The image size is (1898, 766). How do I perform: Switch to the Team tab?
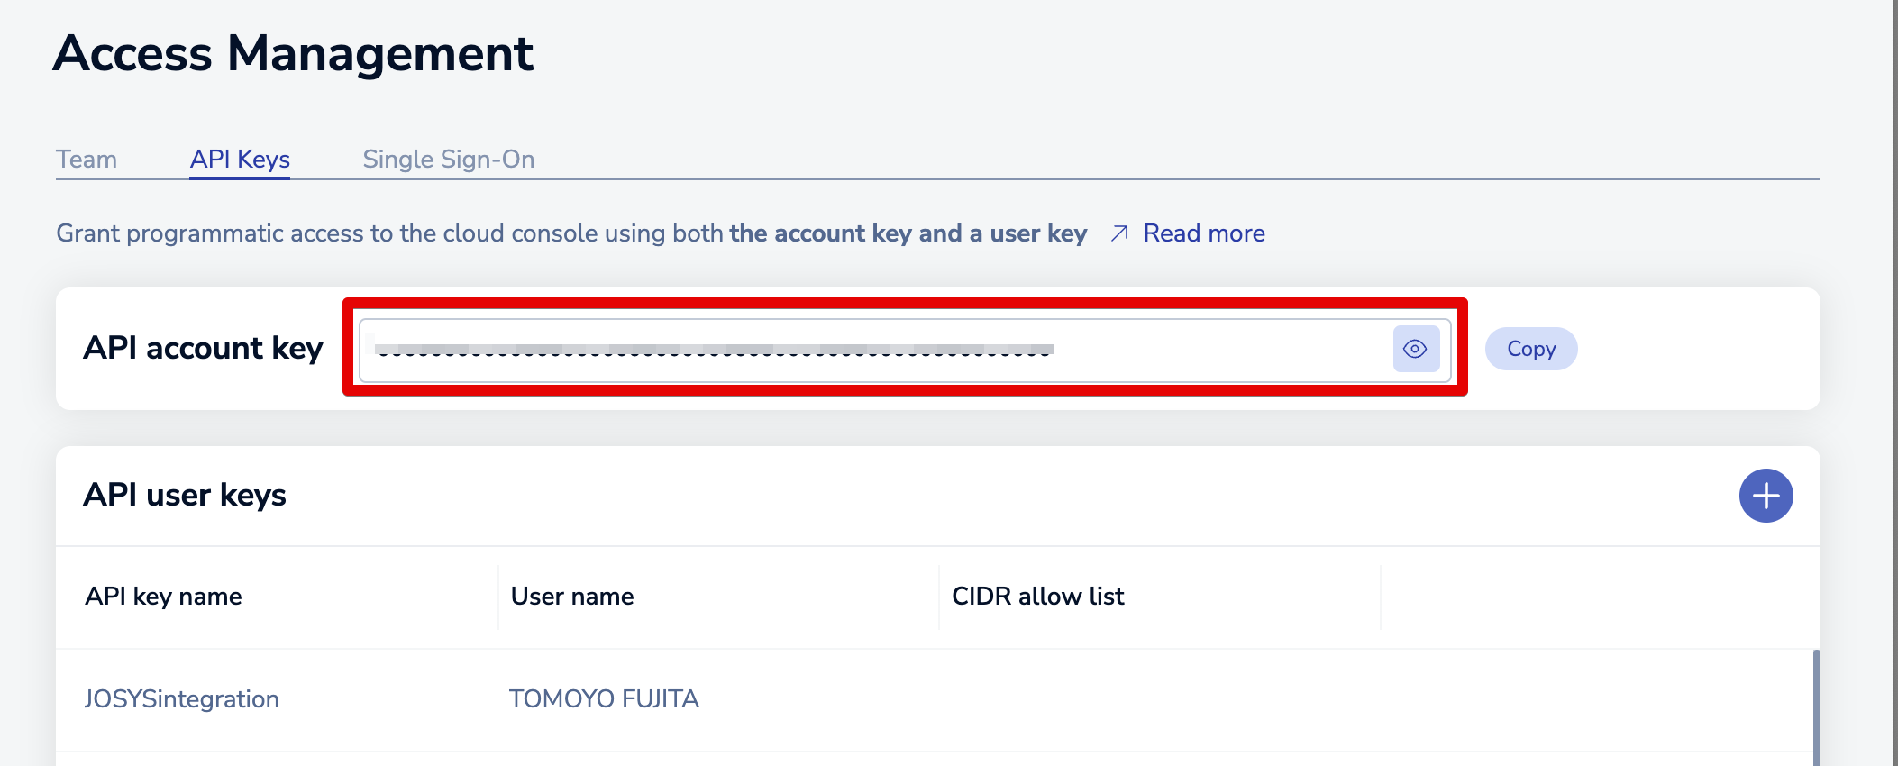coord(87,160)
